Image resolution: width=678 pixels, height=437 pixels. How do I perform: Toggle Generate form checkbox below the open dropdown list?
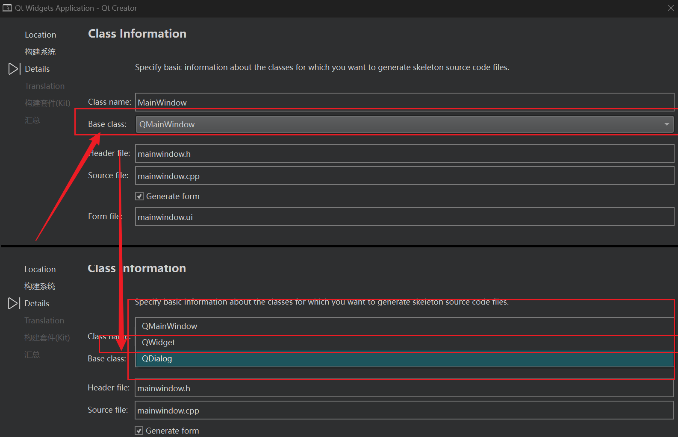(x=139, y=431)
